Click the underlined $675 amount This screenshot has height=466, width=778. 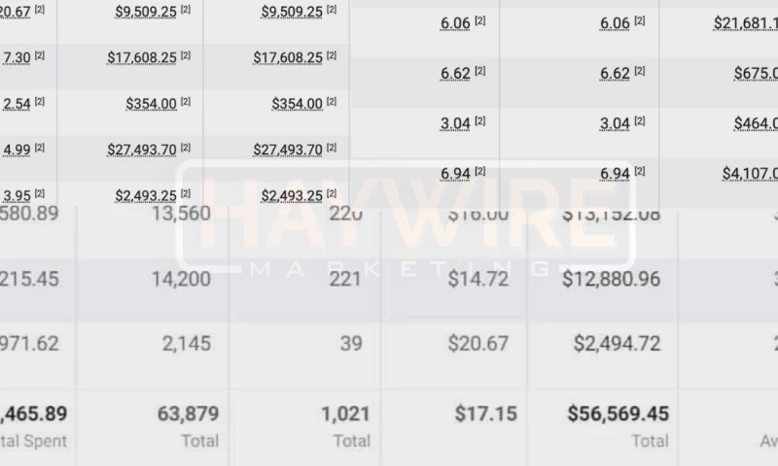click(x=756, y=73)
